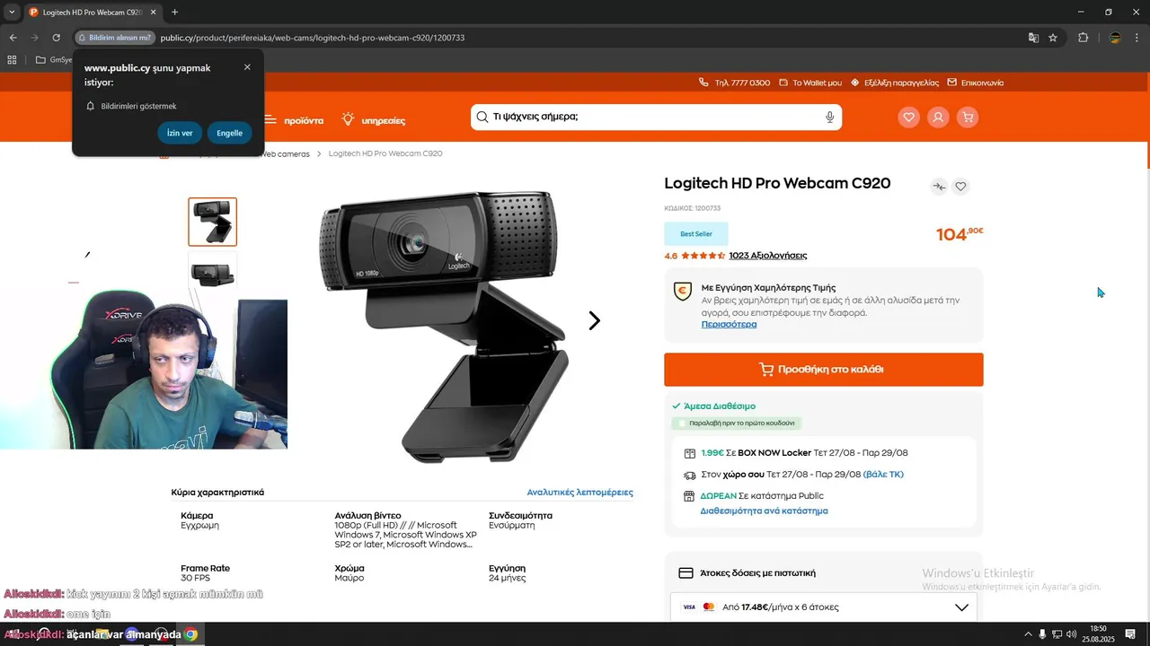Image resolution: width=1150 pixels, height=646 pixels.
Task: Open the προϊόντα products menu
Action: [x=294, y=119]
